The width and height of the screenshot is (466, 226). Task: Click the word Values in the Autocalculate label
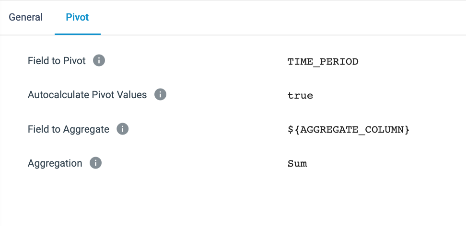(x=133, y=95)
